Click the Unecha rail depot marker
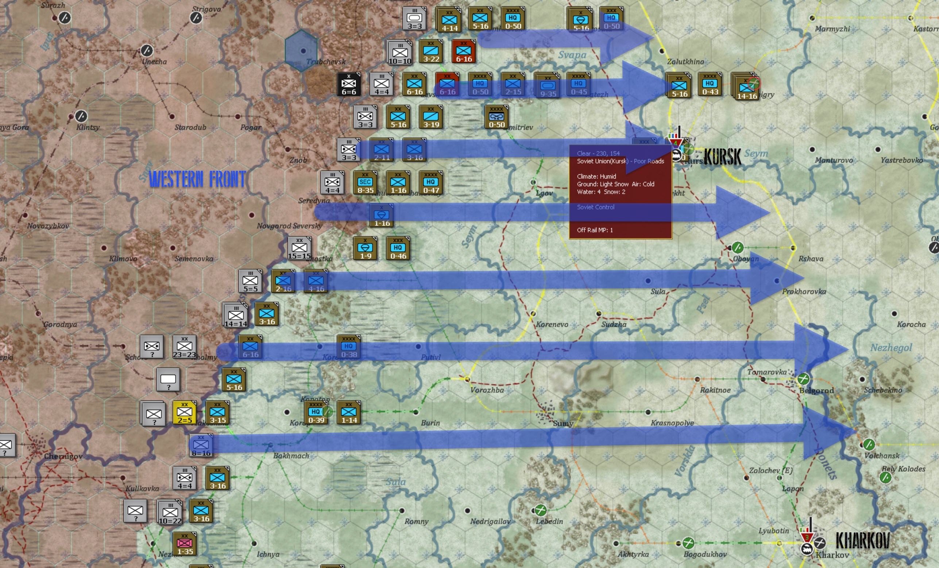Image resolution: width=939 pixels, height=568 pixels. click(x=147, y=50)
